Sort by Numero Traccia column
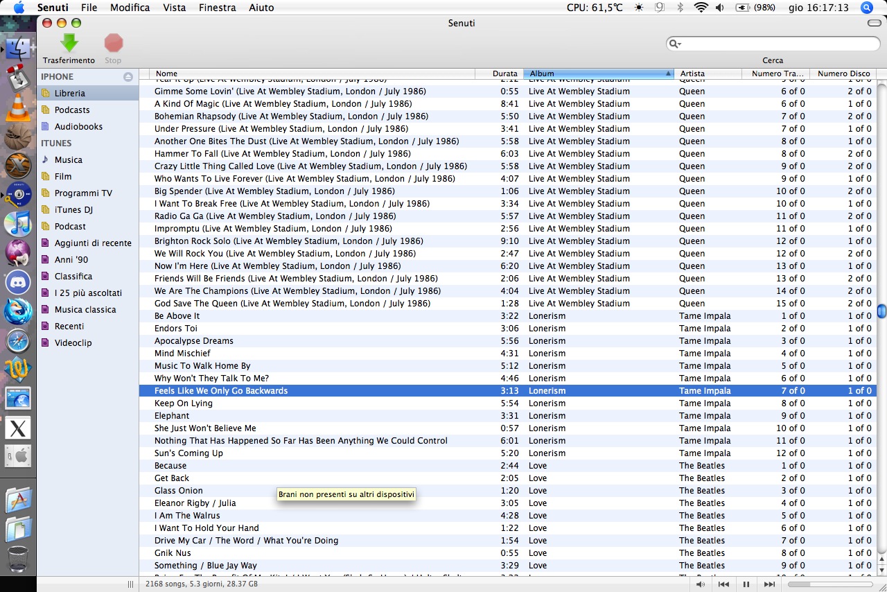Viewport: 887px width, 592px height. coord(775,73)
